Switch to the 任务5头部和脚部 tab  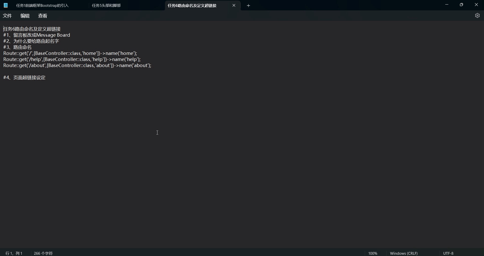tap(106, 5)
